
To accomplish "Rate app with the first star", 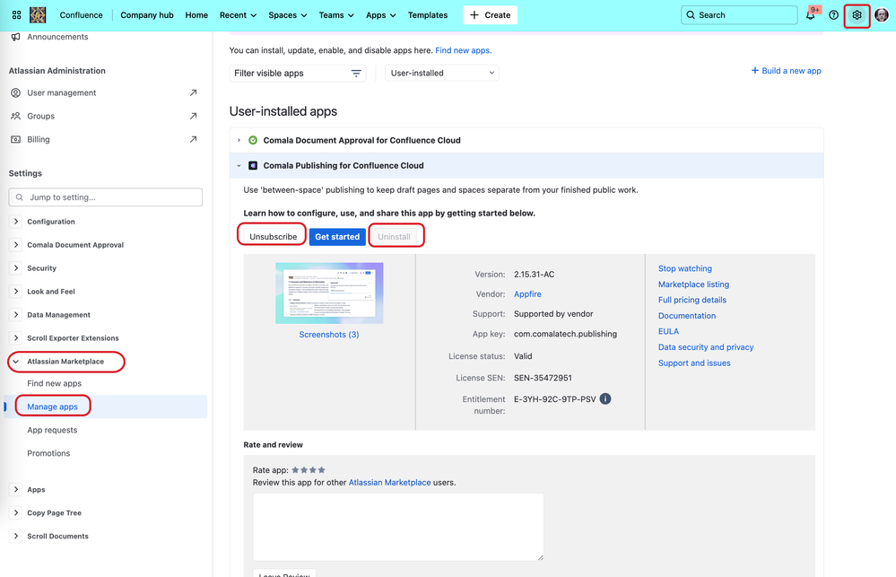I will coord(295,470).
